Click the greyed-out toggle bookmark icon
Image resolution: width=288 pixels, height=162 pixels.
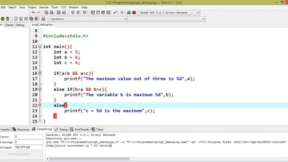pos(85,13)
